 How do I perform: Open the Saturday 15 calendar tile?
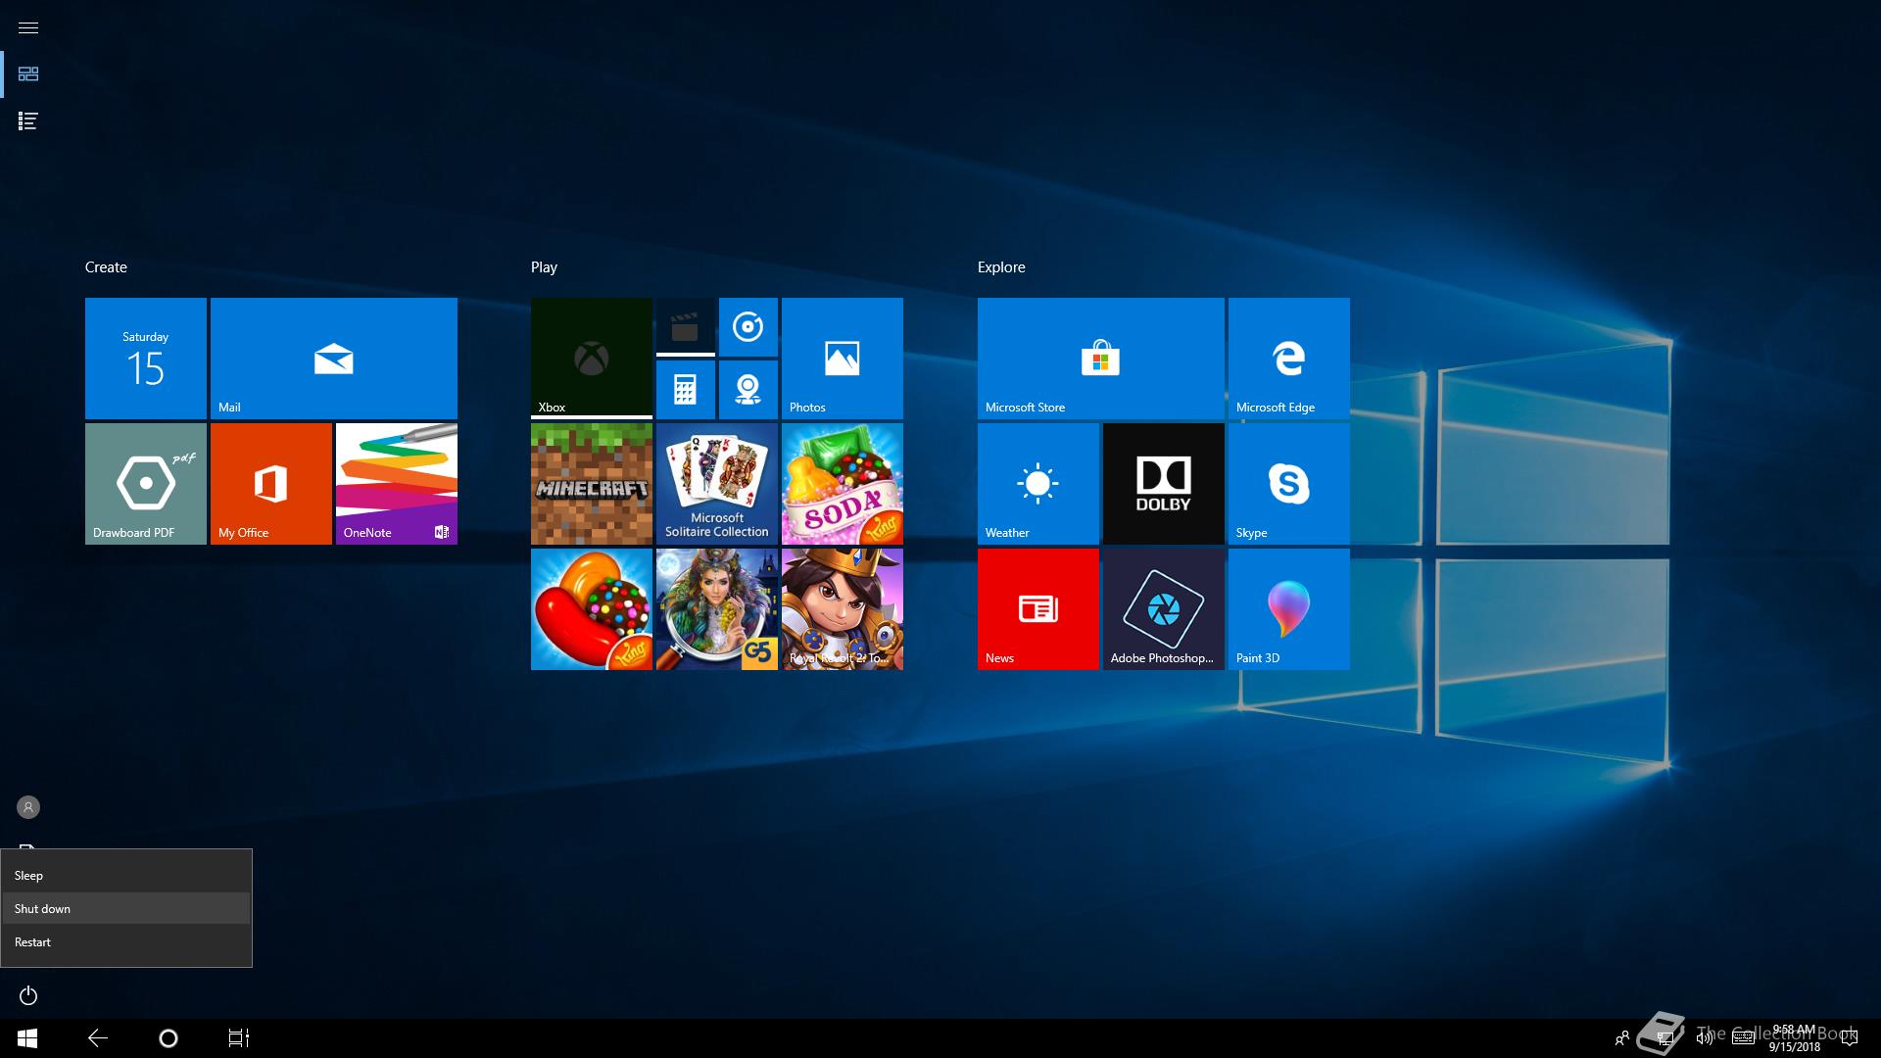(146, 359)
